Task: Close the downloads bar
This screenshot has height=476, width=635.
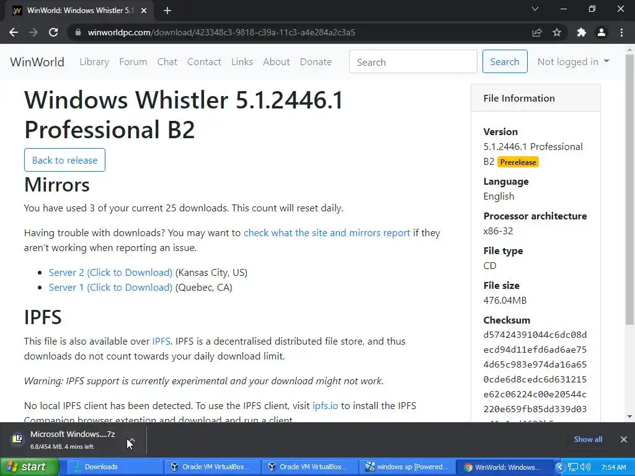Action: click(x=624, y=439)
